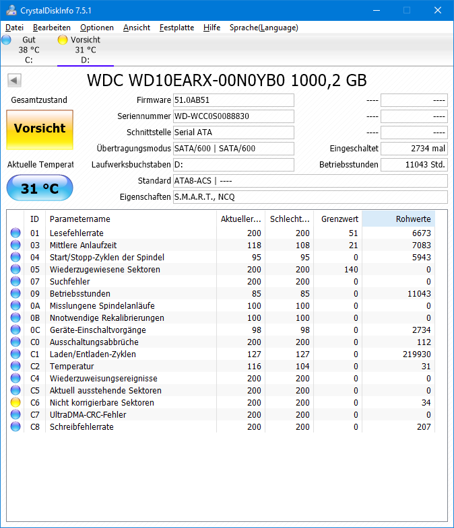Click the raw value 7083
Viewport: 454px width, 528px height.
click(x=421, y=246)
